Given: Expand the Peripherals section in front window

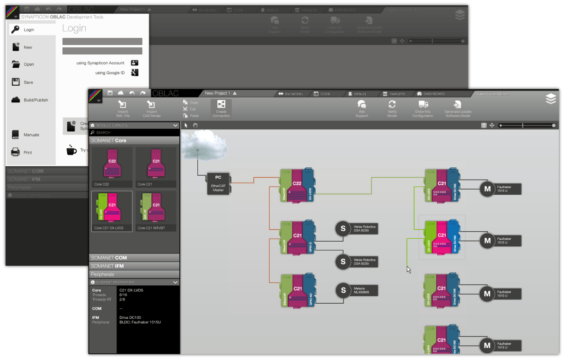Looking at the screenshot, I should point(134,274).
